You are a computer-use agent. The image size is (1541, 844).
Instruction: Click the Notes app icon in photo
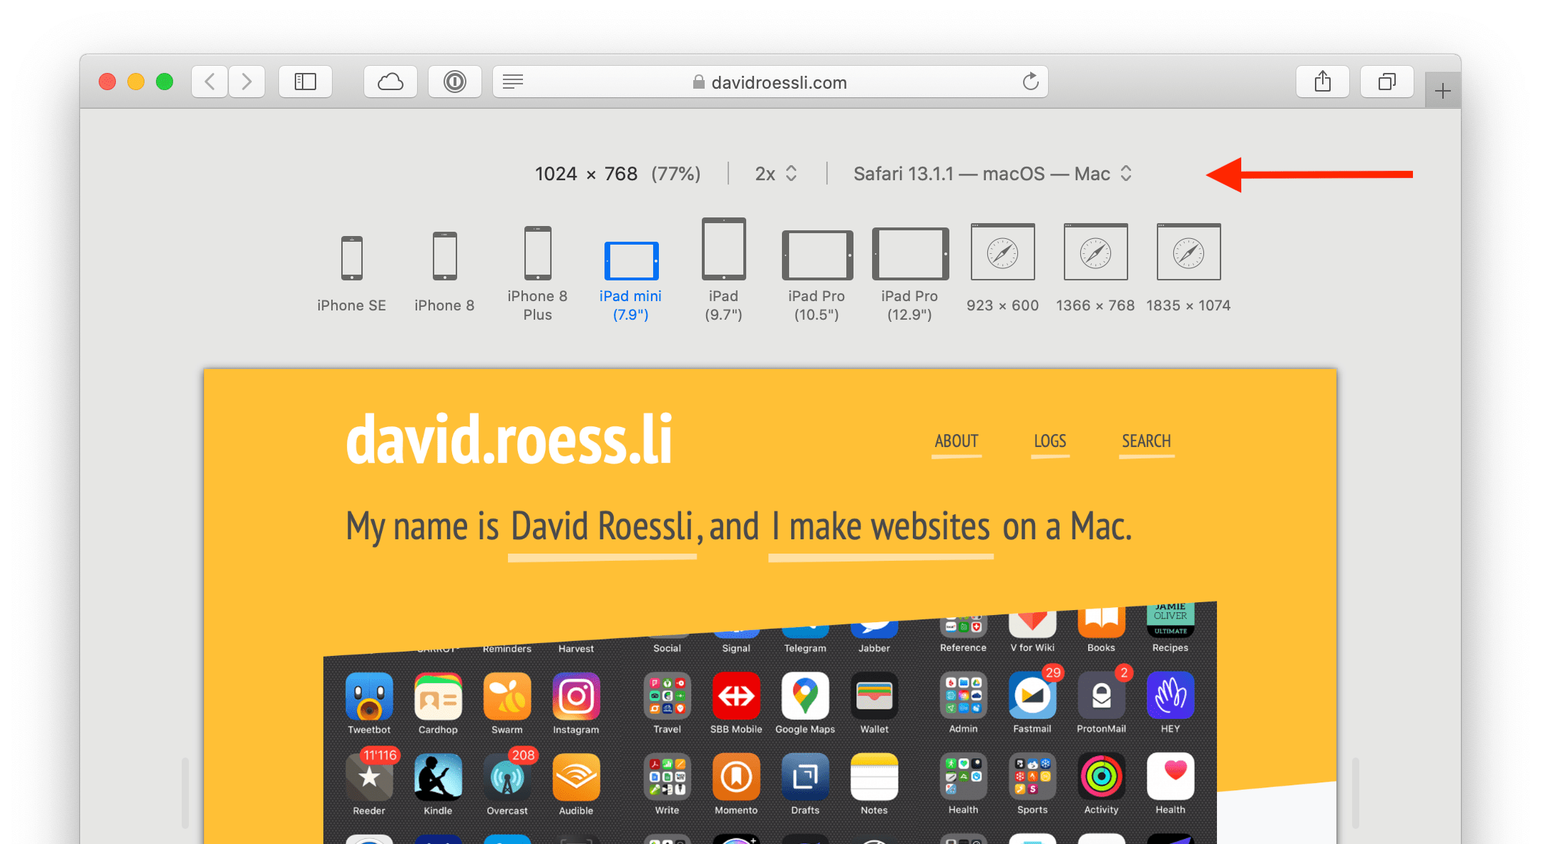click(x=874, y=777)
